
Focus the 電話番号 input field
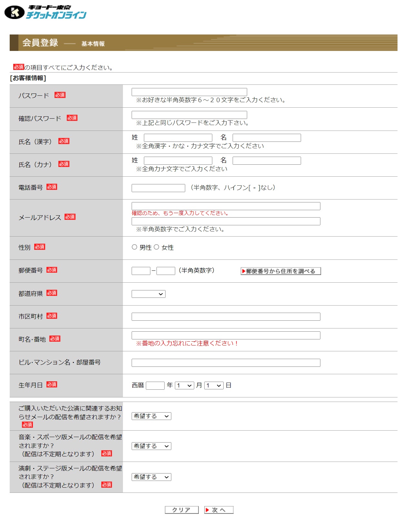click(x=158, y=188)
